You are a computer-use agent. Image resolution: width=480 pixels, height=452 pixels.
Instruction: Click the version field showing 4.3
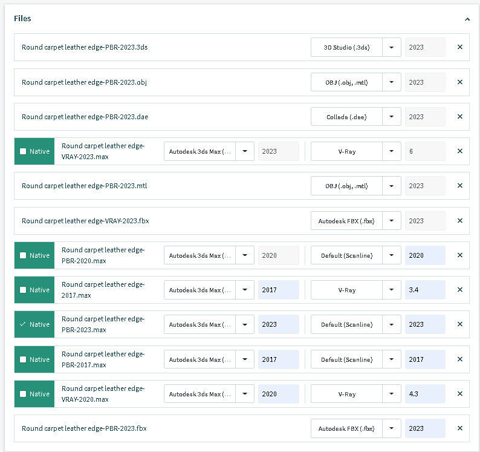tap(425, 394)
